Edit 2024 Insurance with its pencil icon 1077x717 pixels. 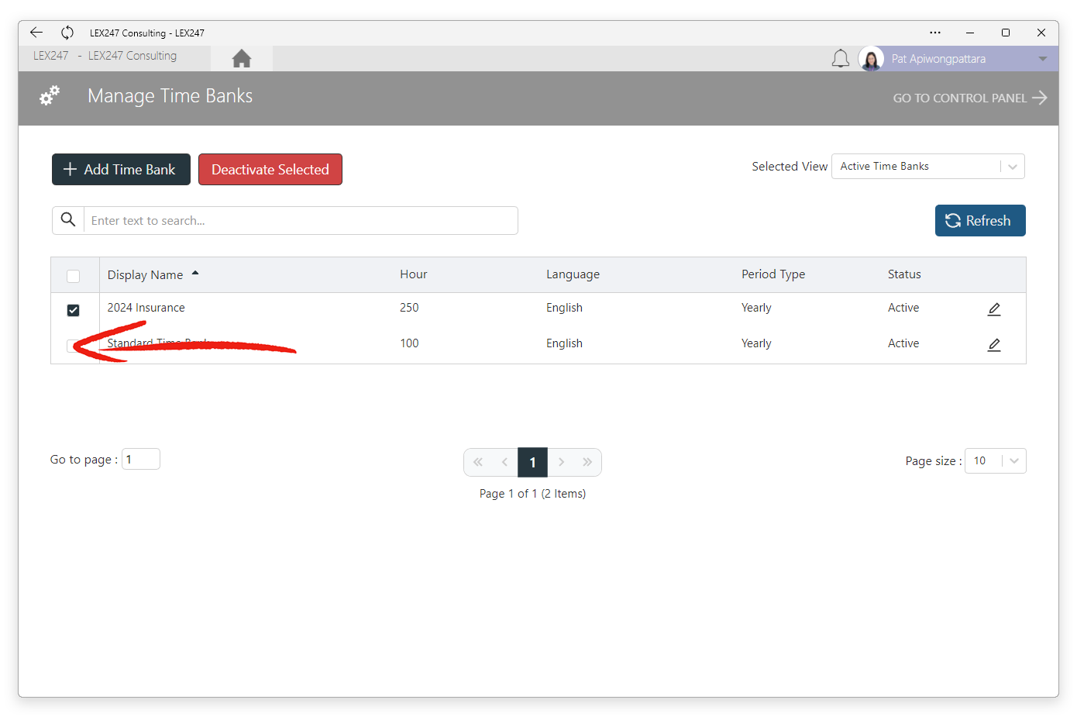pyautogui.click(x=994, y=309)
